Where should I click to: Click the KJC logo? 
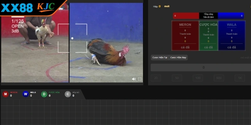pyautogui.click(x=46, y=7)
